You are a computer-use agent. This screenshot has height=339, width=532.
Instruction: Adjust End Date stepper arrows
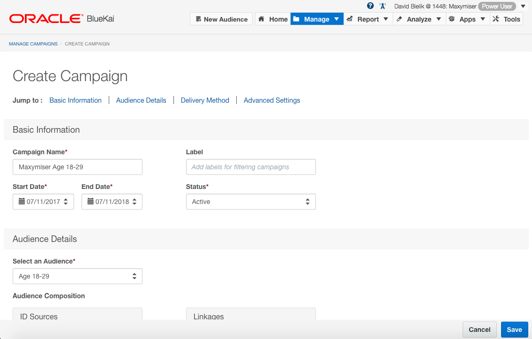point(135,202)
